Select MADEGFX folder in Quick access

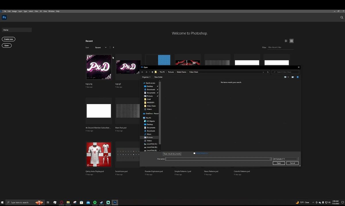pyautogui.click(x=150, y=103)
